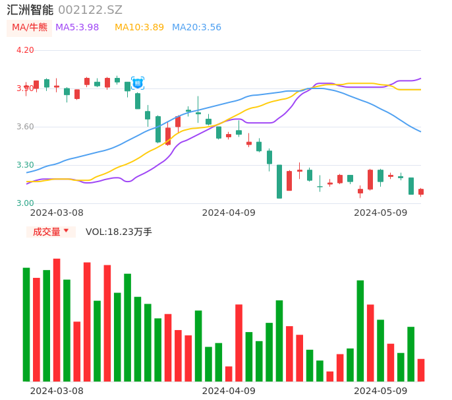Viewport: 452px width, 400px height.
Task: Click the stock code 002122.SZ
Action: (x=90, y=10)
